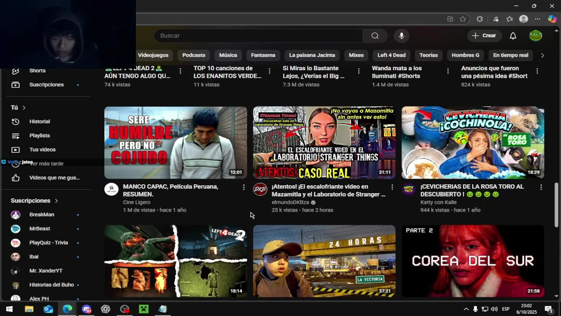Open options for TOP 10 canciones video
561x316 pixels.
[270, 71]
